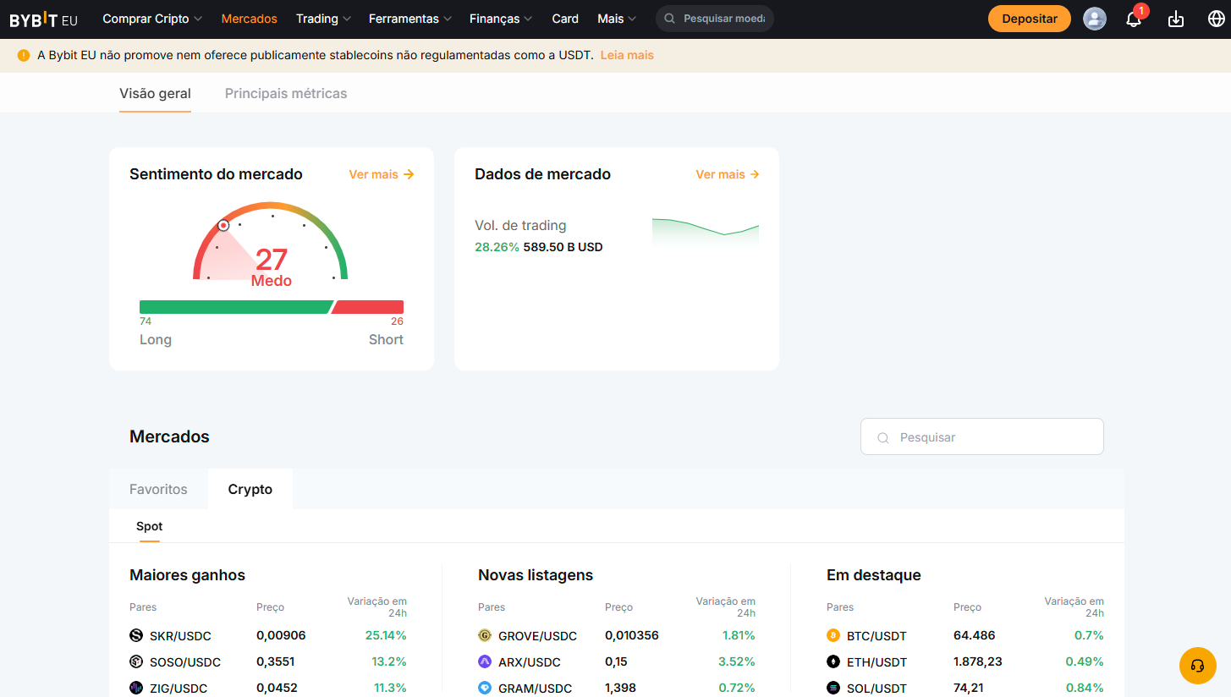Screen dimensions: 1231x697
Task: Click the red Short ratio bar
Action: pos(367,306)
